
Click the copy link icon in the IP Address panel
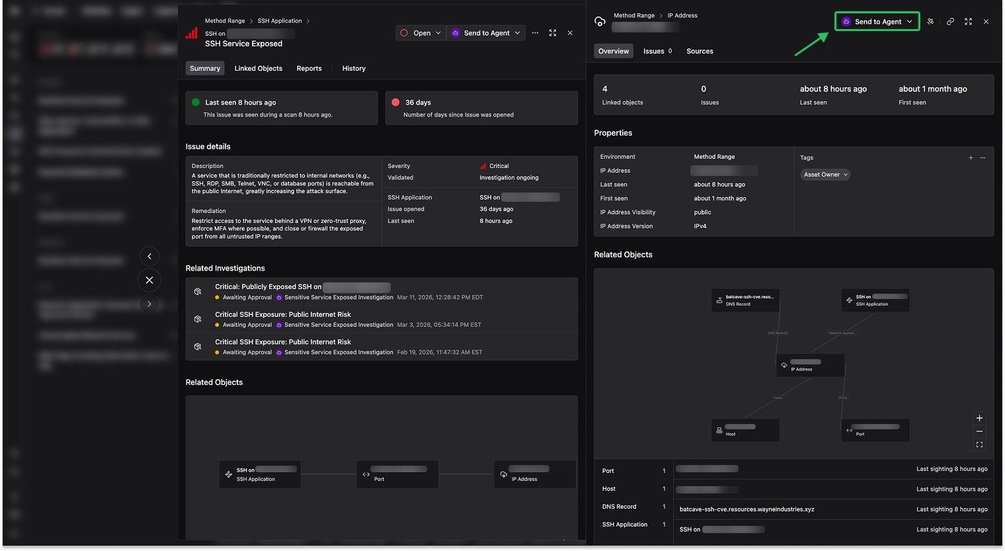(x=950, y=21)
